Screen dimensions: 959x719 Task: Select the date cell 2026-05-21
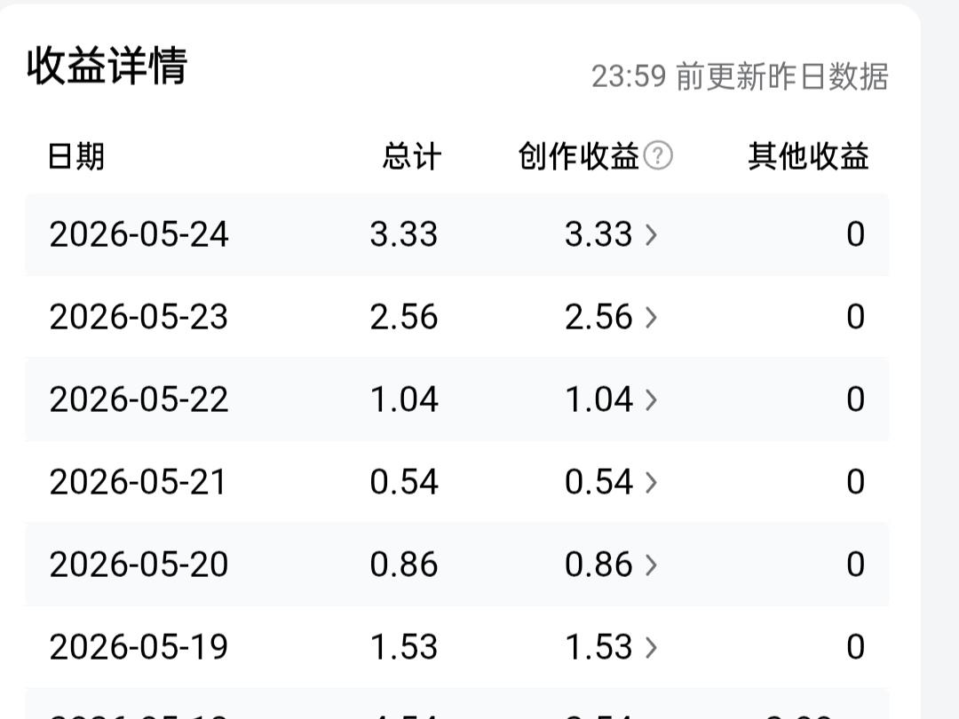coord(138,482)
